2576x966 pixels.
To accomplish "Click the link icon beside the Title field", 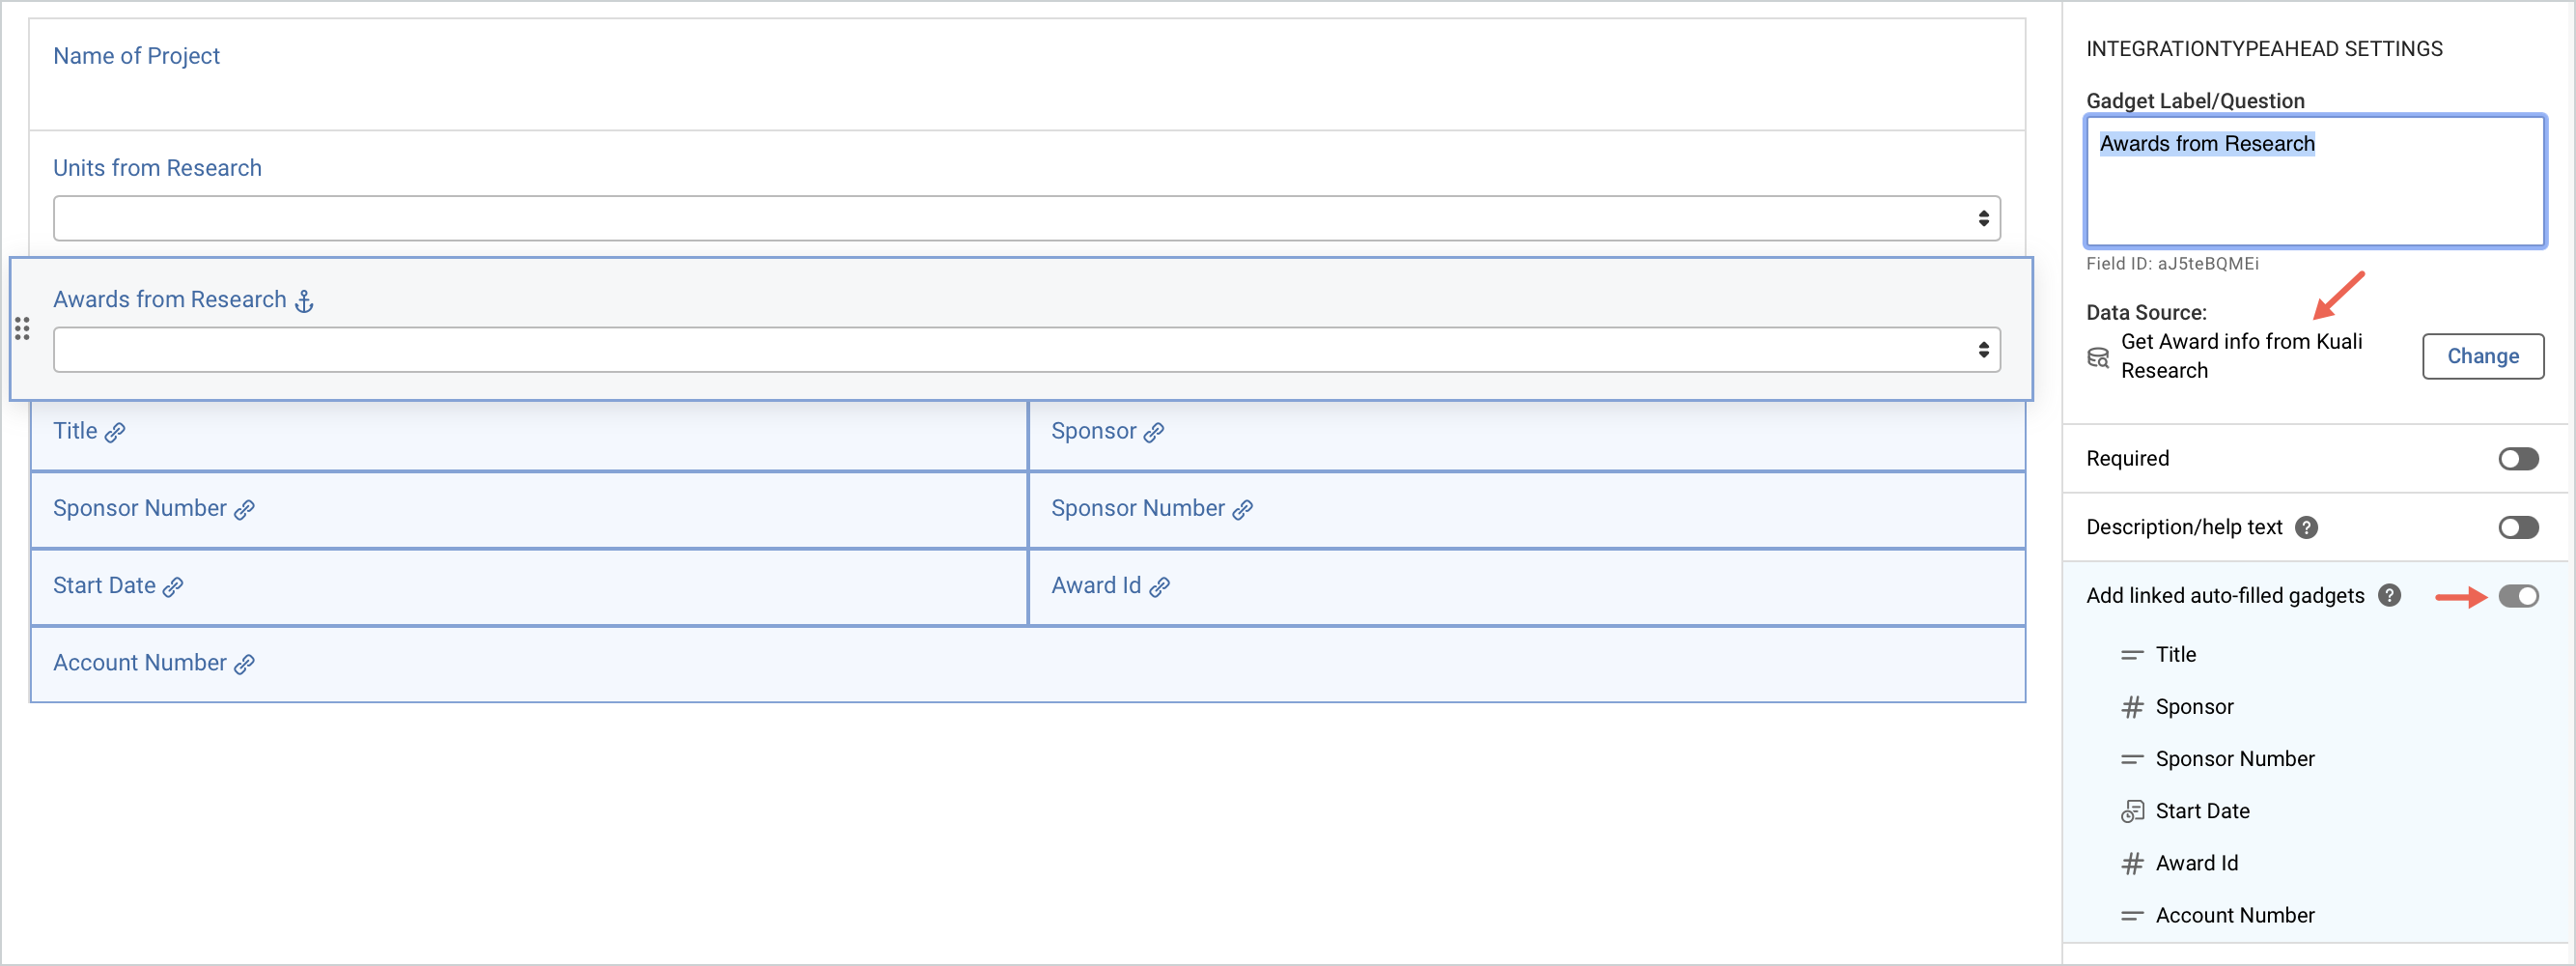I will coord(117,432).
